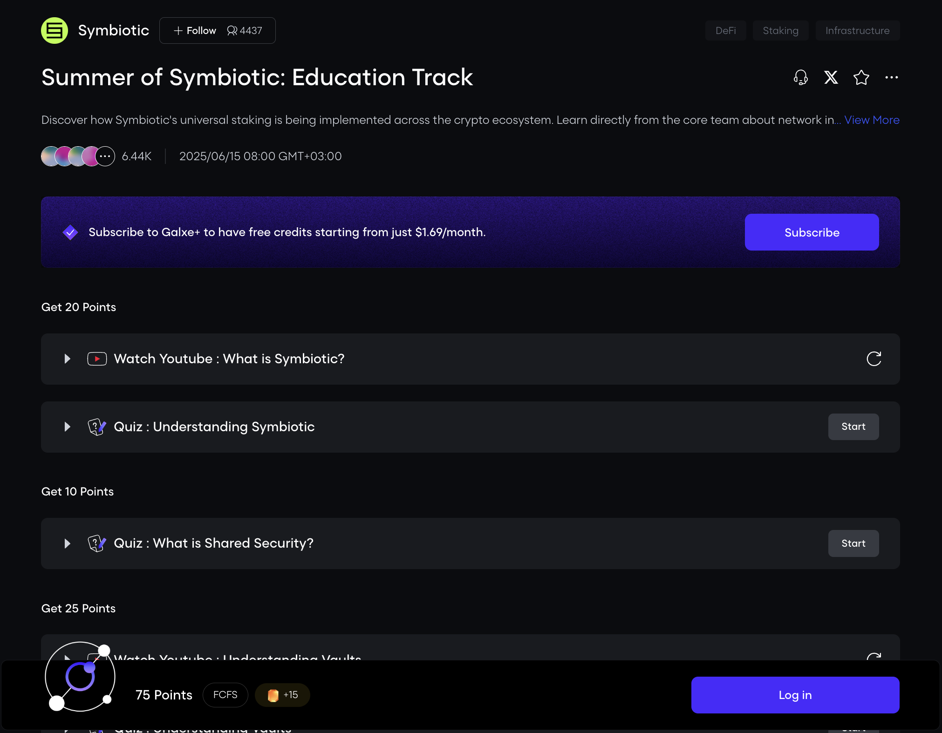Refresh the What is Symbiotic YouTube task
The width and height of the screenshot is (942, 733).
pos(874,359)
